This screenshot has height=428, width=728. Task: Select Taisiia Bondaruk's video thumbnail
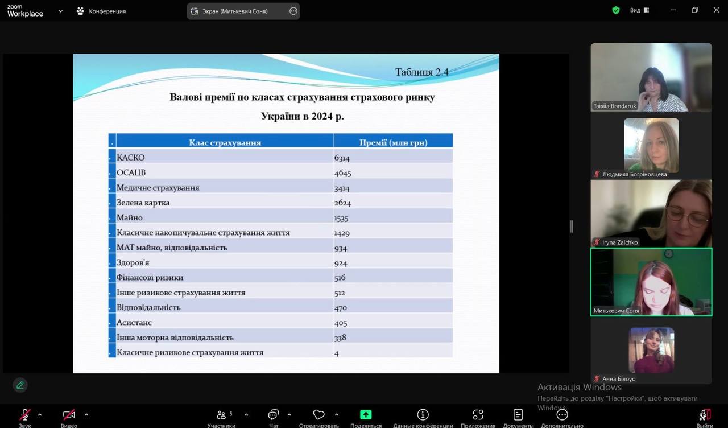(651, 77)
